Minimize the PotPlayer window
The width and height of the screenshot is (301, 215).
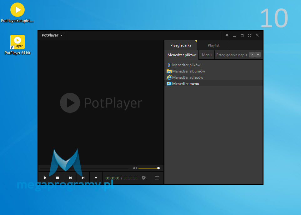pos(234,36)
